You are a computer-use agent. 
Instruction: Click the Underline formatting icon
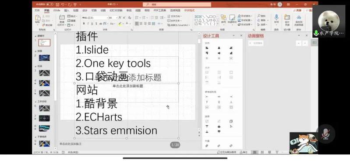point(92,24)
